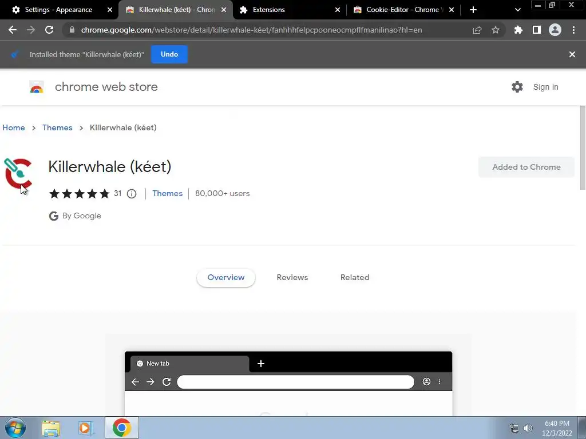Click the lock icon in address bar
586x439 pixels.
(x=72, y=30)
